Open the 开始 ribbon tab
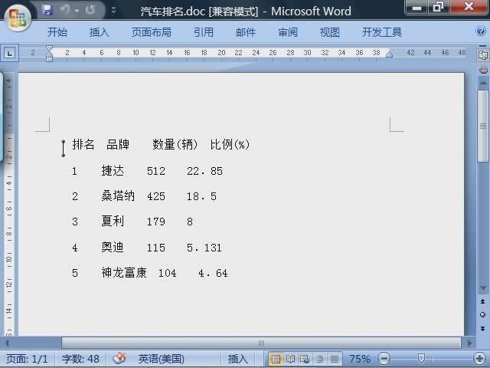 coord(57,32)
